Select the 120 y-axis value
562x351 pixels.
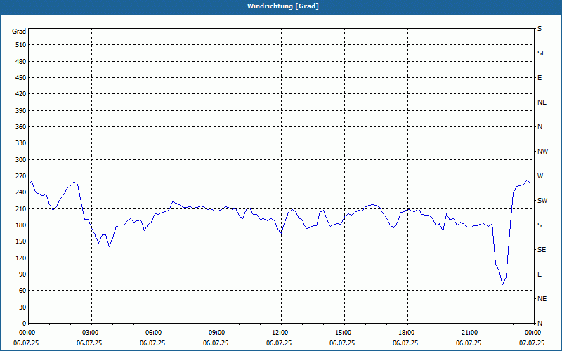click(x=21, y=258)
